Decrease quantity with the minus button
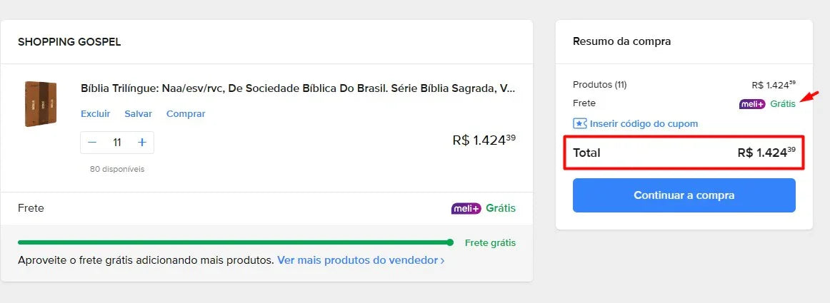 (93, 143)
